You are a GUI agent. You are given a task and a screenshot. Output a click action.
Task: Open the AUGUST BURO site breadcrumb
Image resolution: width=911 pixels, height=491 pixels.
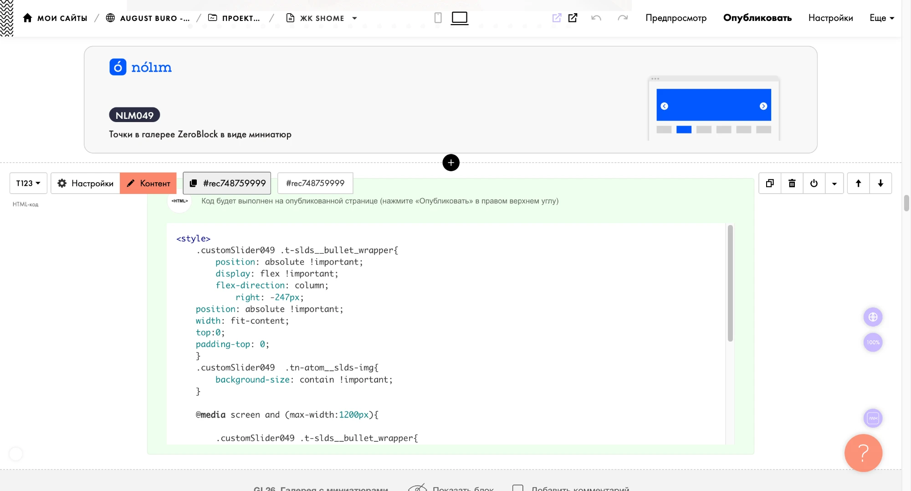tap(148, 18)
